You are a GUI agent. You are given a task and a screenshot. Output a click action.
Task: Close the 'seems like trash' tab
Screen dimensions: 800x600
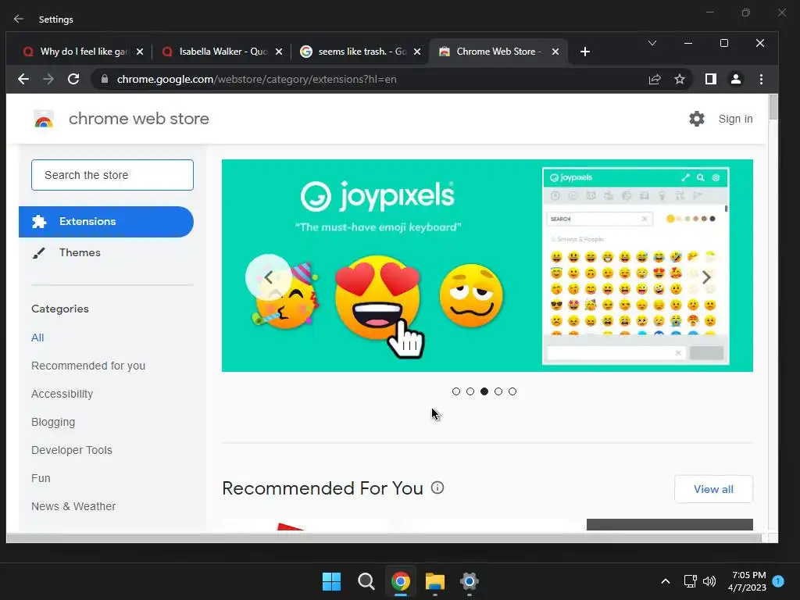417,52
